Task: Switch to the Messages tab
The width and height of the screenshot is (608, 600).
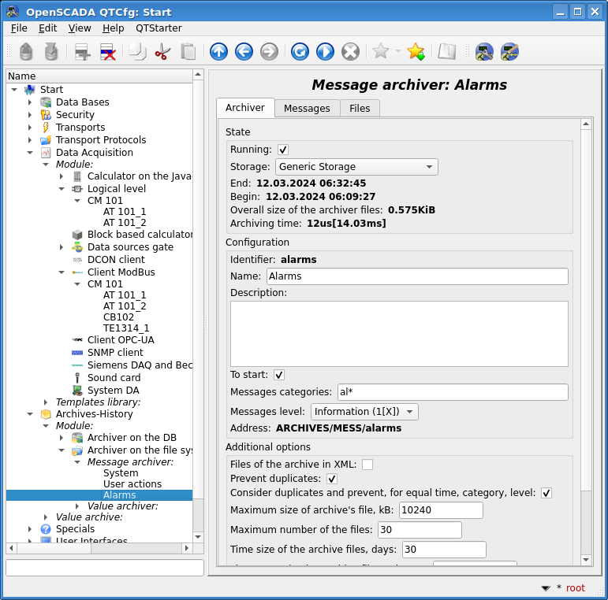Action: click(307, 108)
